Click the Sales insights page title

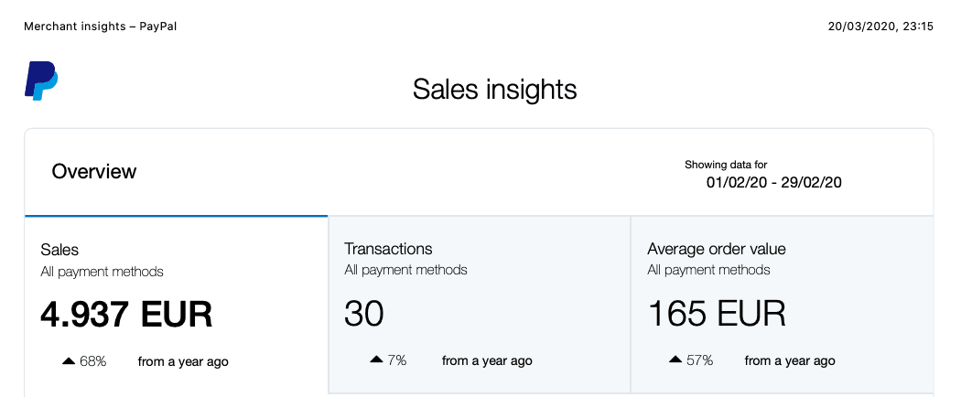click(494, 90)
